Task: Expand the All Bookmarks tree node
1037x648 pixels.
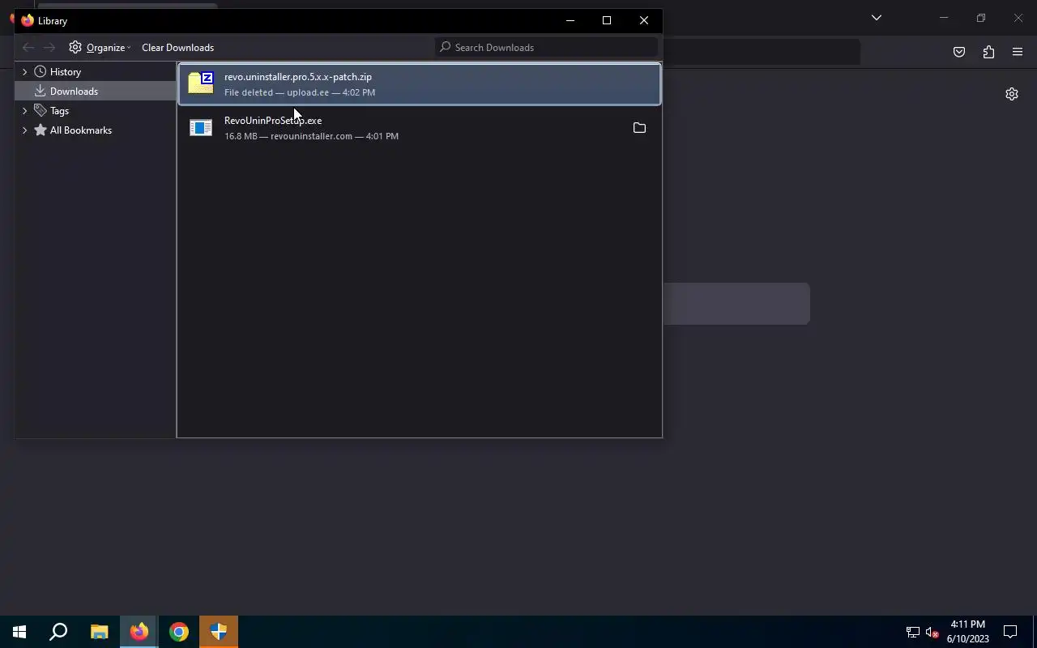Action: point(24,130)
